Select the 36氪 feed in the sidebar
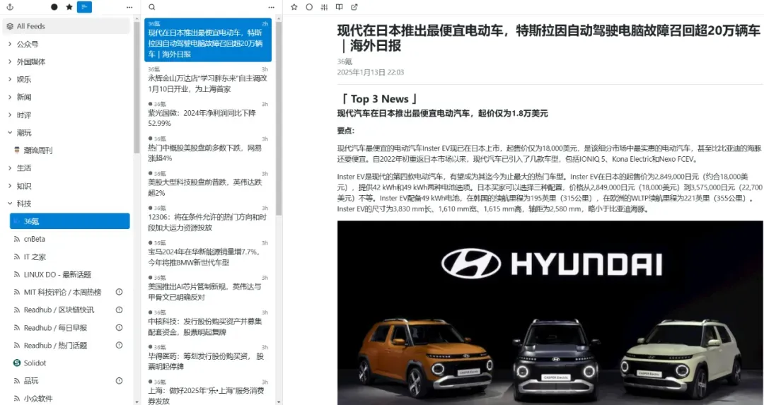 coord(69,221)
